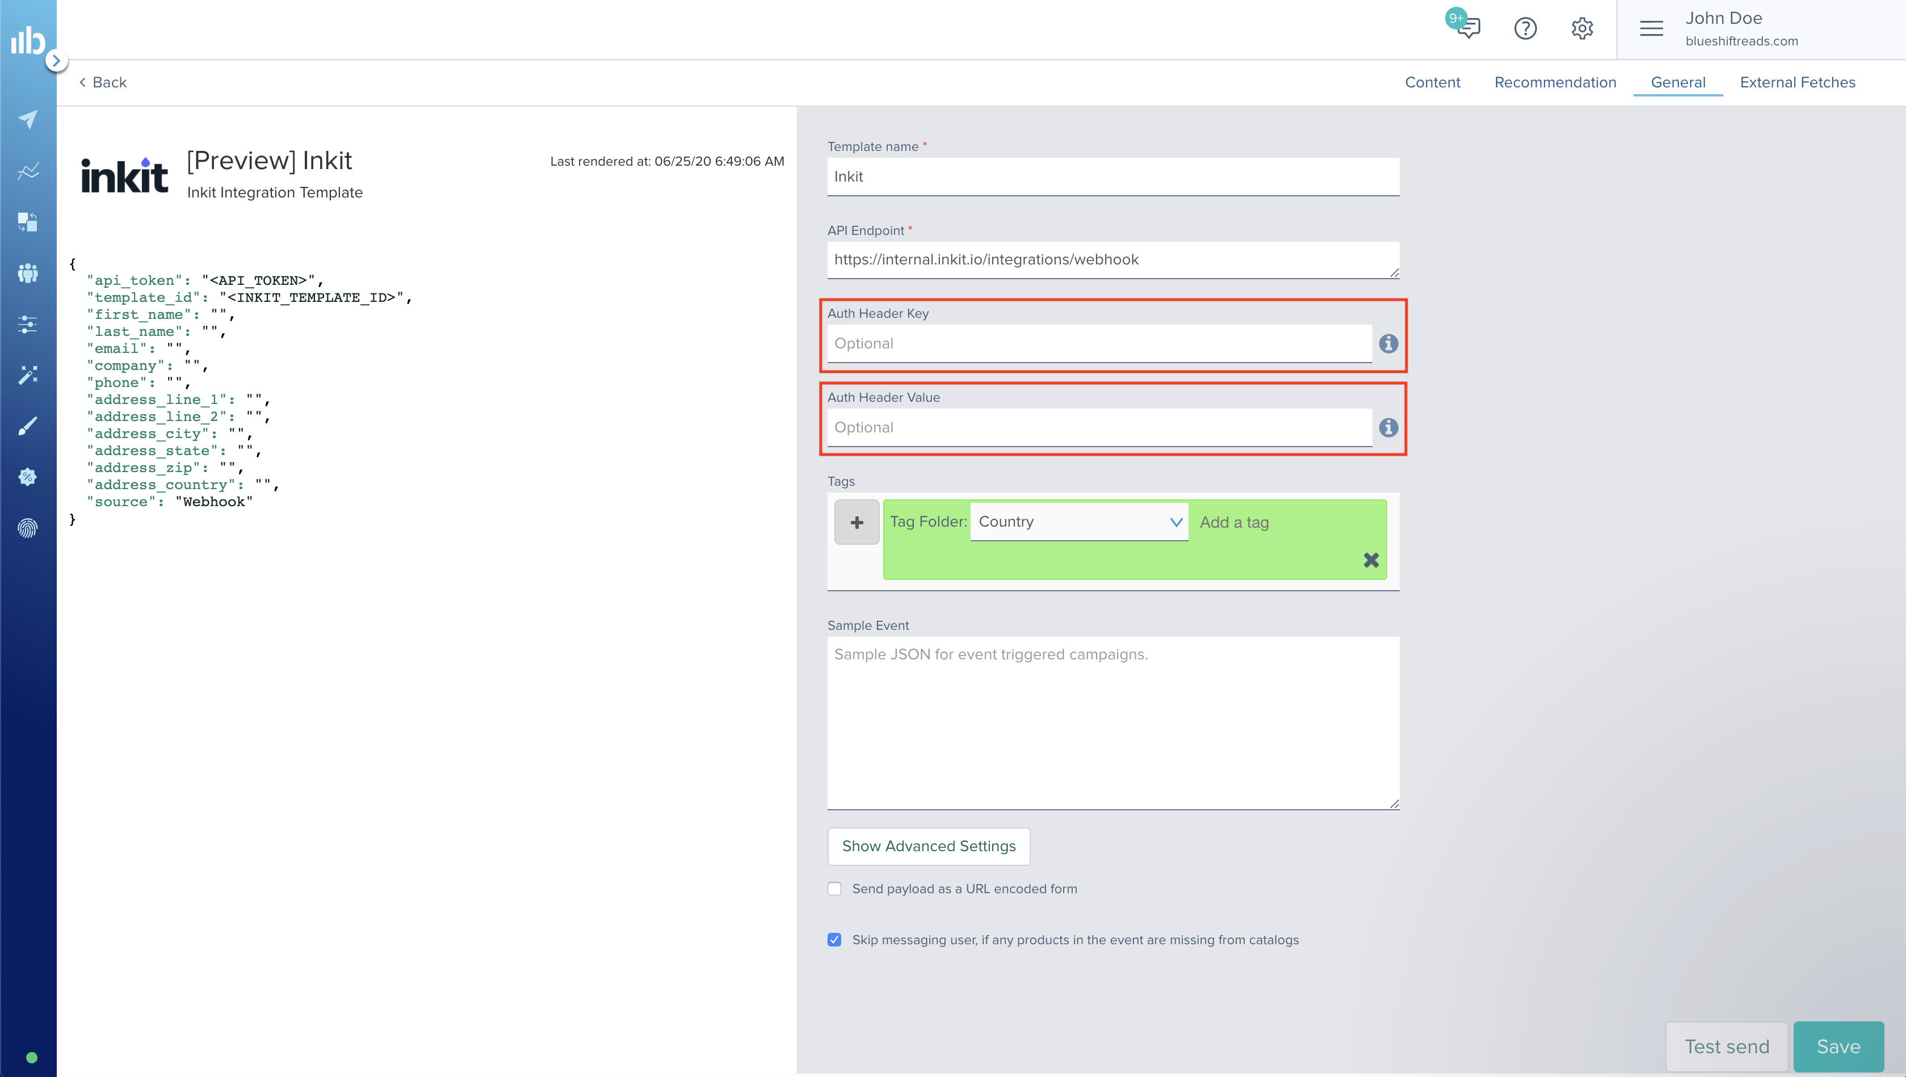Uncheck Skip messaging user if products missing
The width and height of the screenshot is (1906, 1077).
pos(834,940)
